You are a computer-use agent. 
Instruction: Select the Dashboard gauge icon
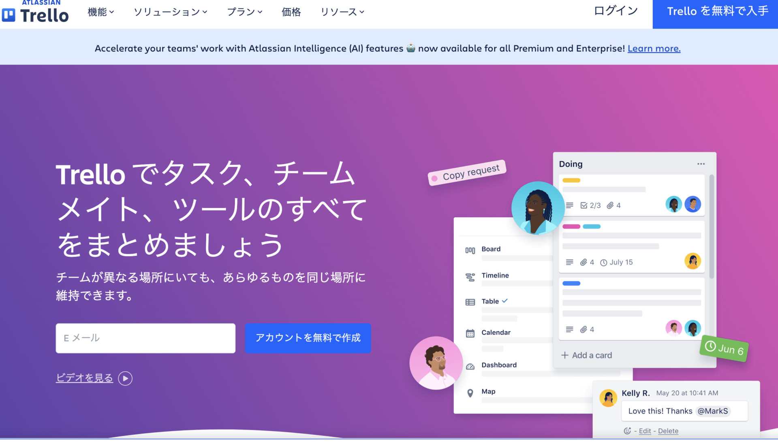pos(470,366)
